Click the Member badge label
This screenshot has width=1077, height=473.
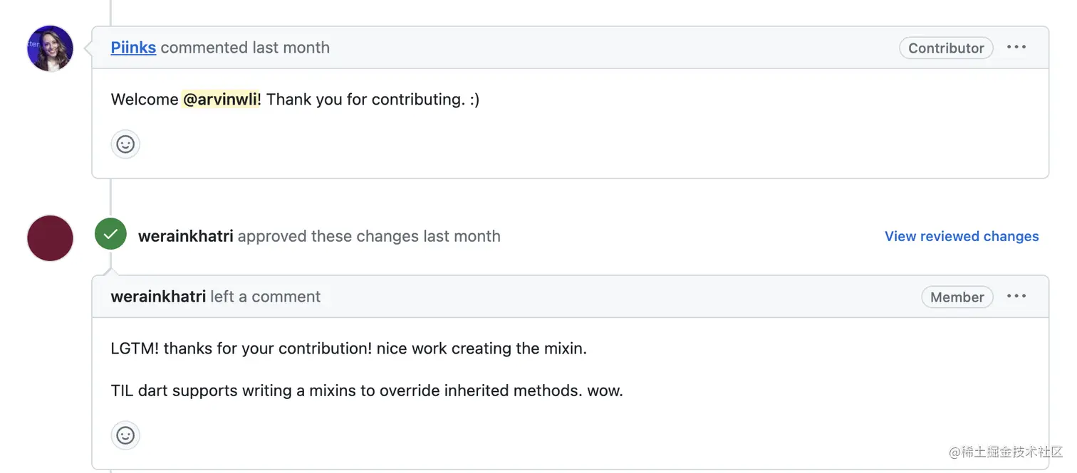pyautogui.click(x=956, y=297)
